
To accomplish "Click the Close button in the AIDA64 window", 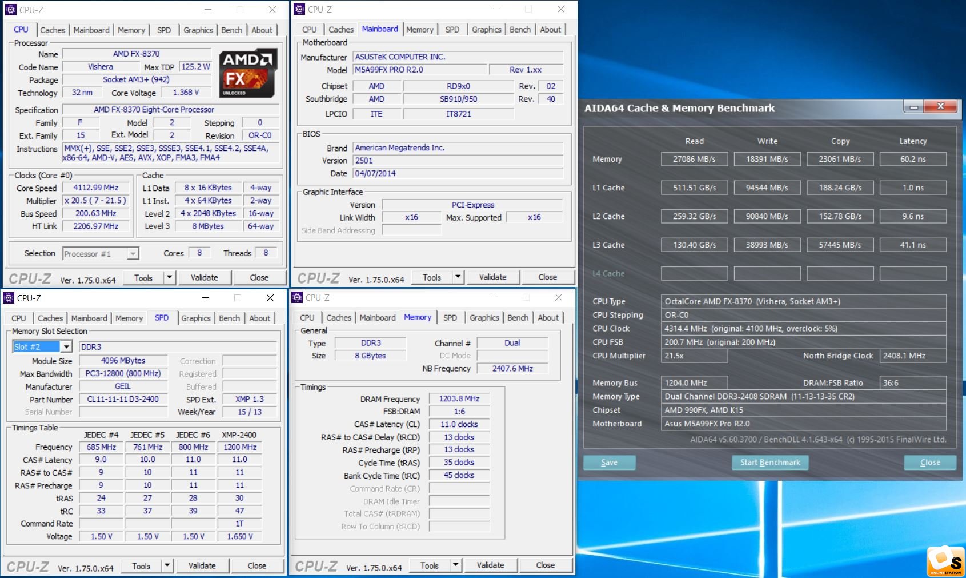I will pyautogui.click(x=930, y=462).
